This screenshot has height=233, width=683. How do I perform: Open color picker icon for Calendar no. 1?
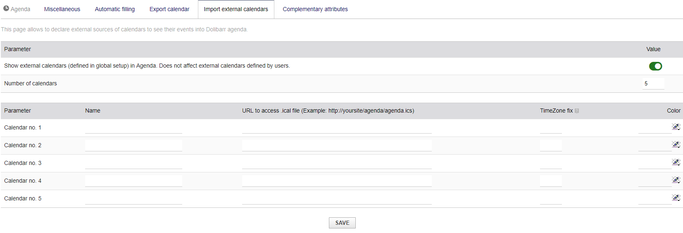(x=676, y=127)
